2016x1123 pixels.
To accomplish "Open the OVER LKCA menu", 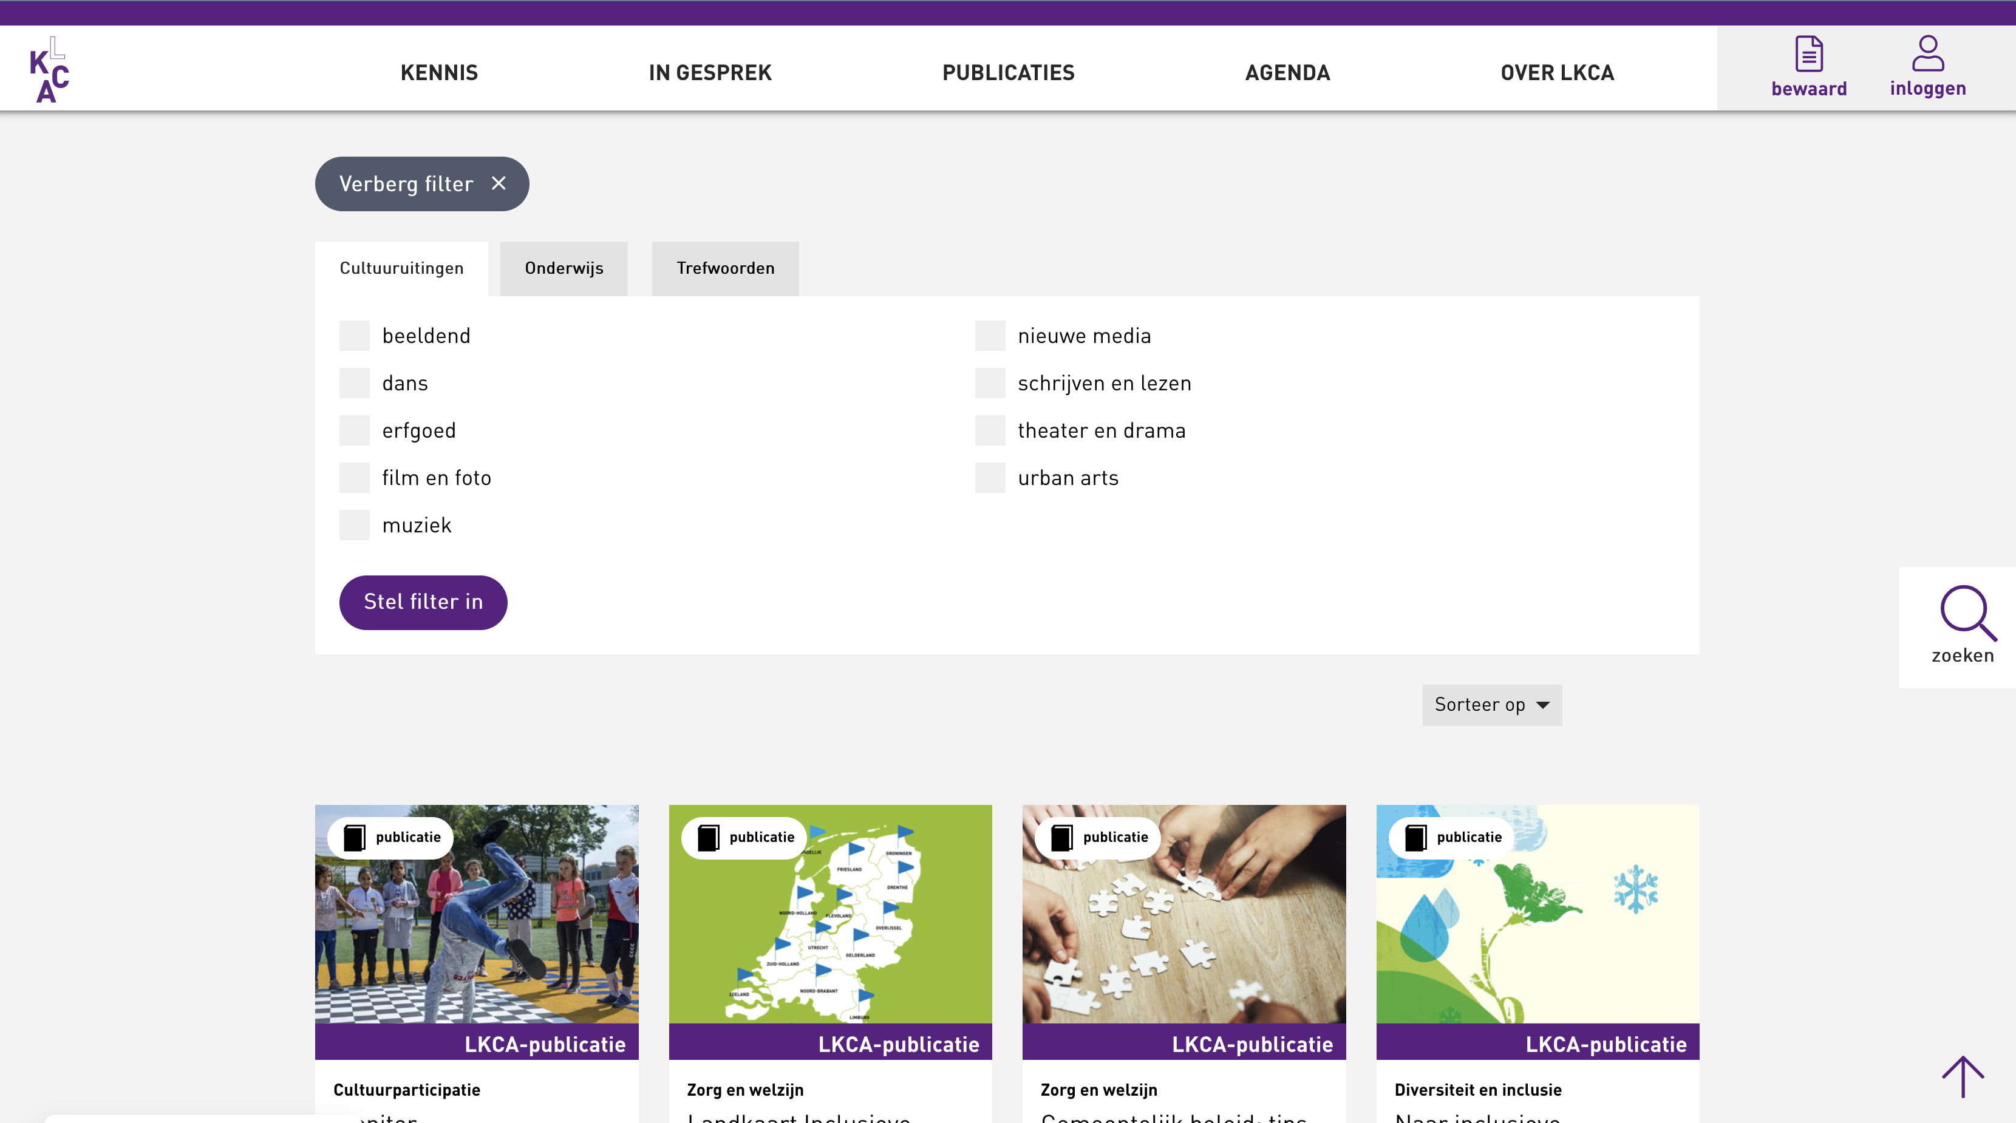I will pos(1556,73).
